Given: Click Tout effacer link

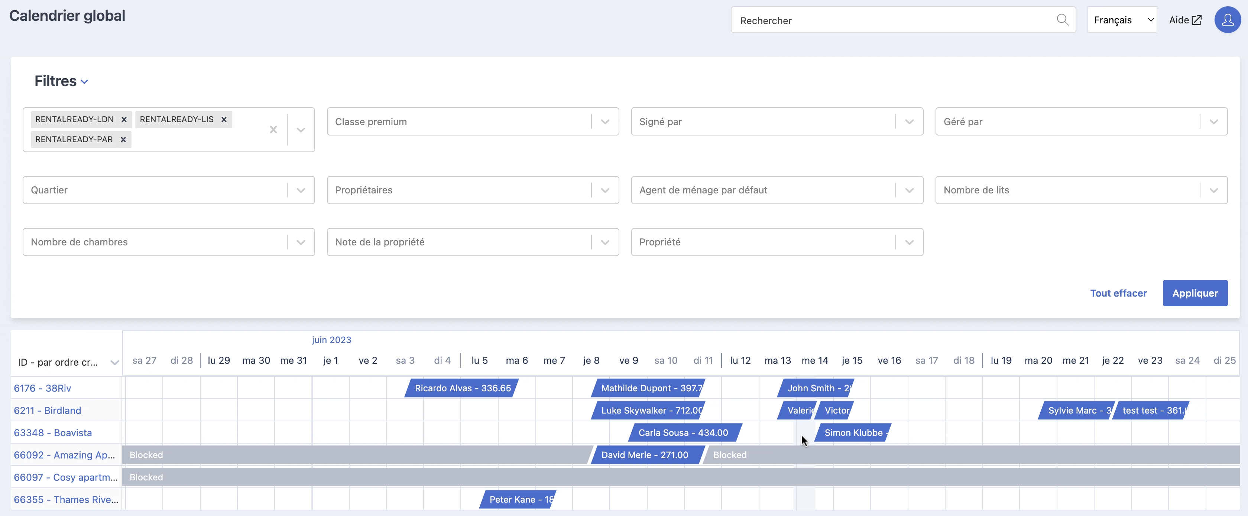Looking at the screenshot, I should click(1118, 293).
